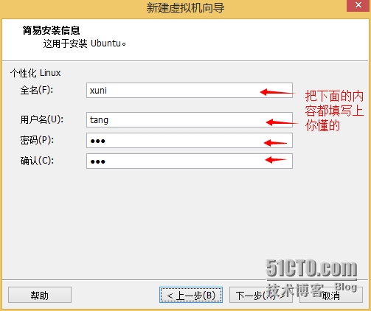Viewport: 371px width, 311px height.
Task: Click the 帮助 help button
Action: [40, 295]
